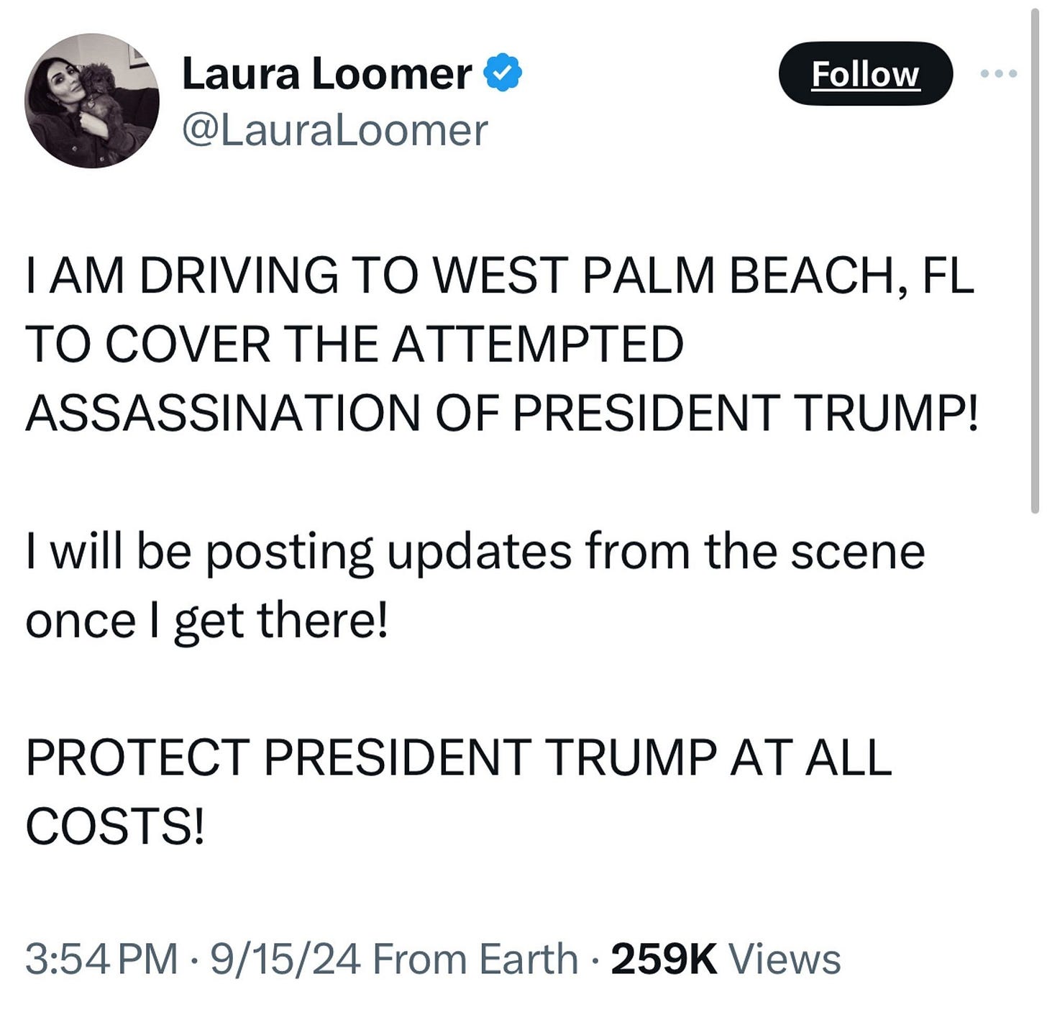Follow Laura Loomer
Image resolution: width=1047 pixels, height=1020 pixels.
tap(865, 74)
